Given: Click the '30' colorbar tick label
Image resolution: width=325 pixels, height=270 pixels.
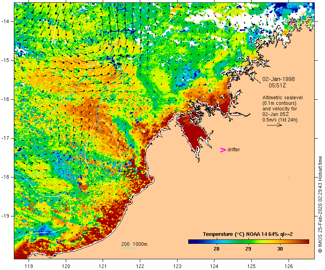Looking at the screenshot, I should (x=280, y=249).
